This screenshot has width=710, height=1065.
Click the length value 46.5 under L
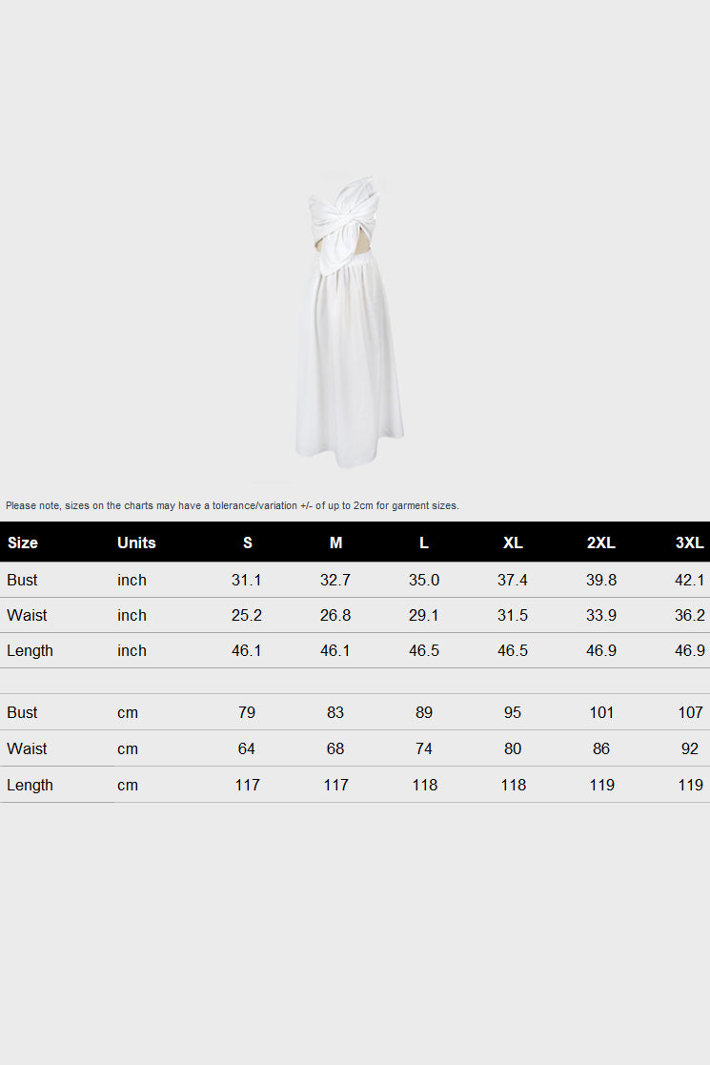point(423,650)
